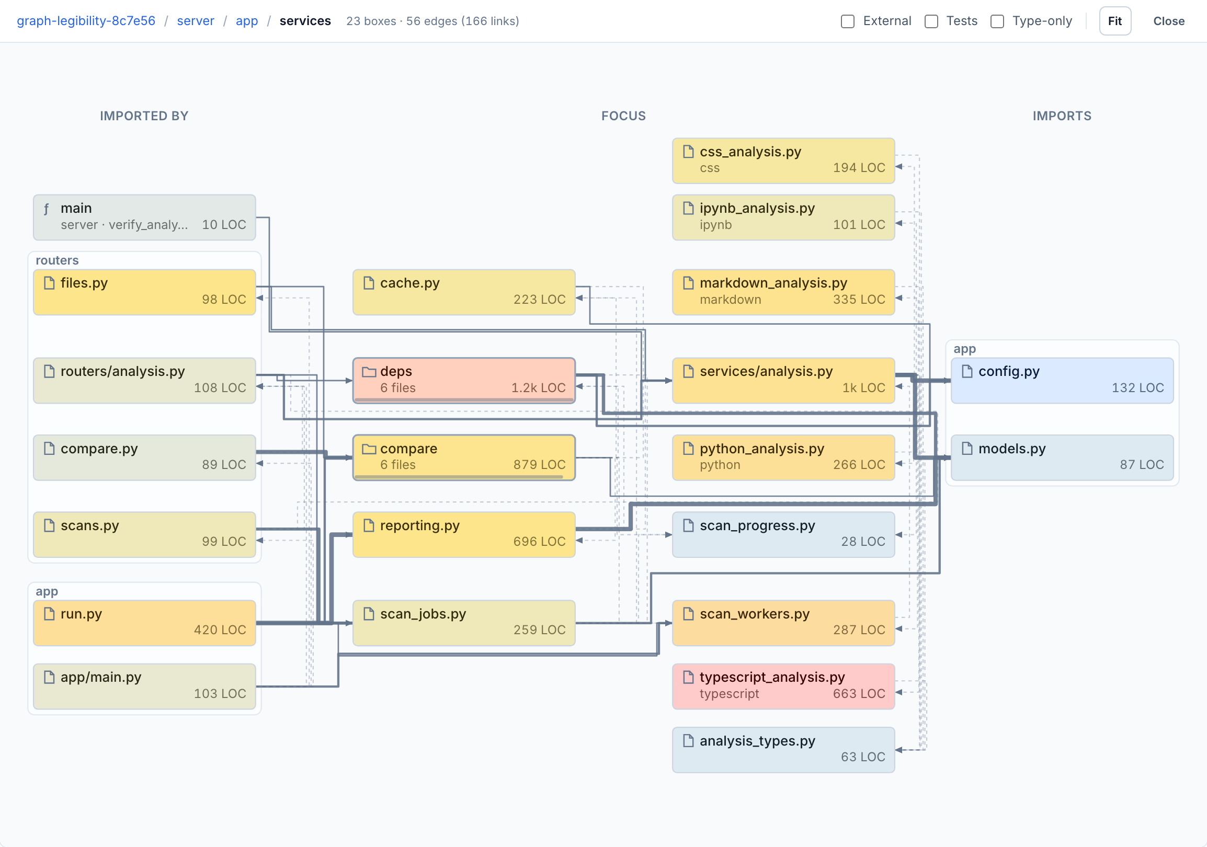This screenshot has width=1207, height=847.
Task: Go to server breadcrumb
Action: click(196, 21)
